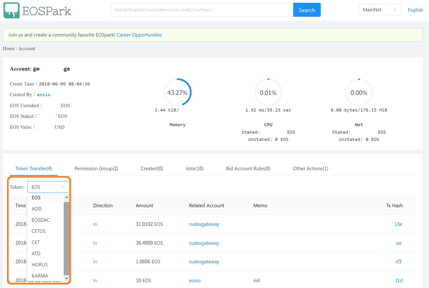Click the 1.0606 EOS amount cell

point(148,262)
